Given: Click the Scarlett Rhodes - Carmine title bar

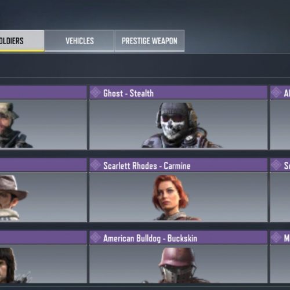Looking at the screenshot, I should click(x=179, y=165).
